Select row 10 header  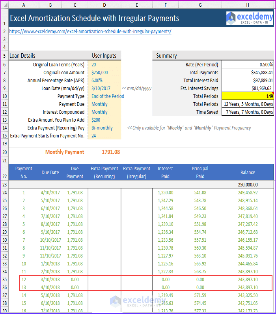pyautogui.click(x=4, y=96)
